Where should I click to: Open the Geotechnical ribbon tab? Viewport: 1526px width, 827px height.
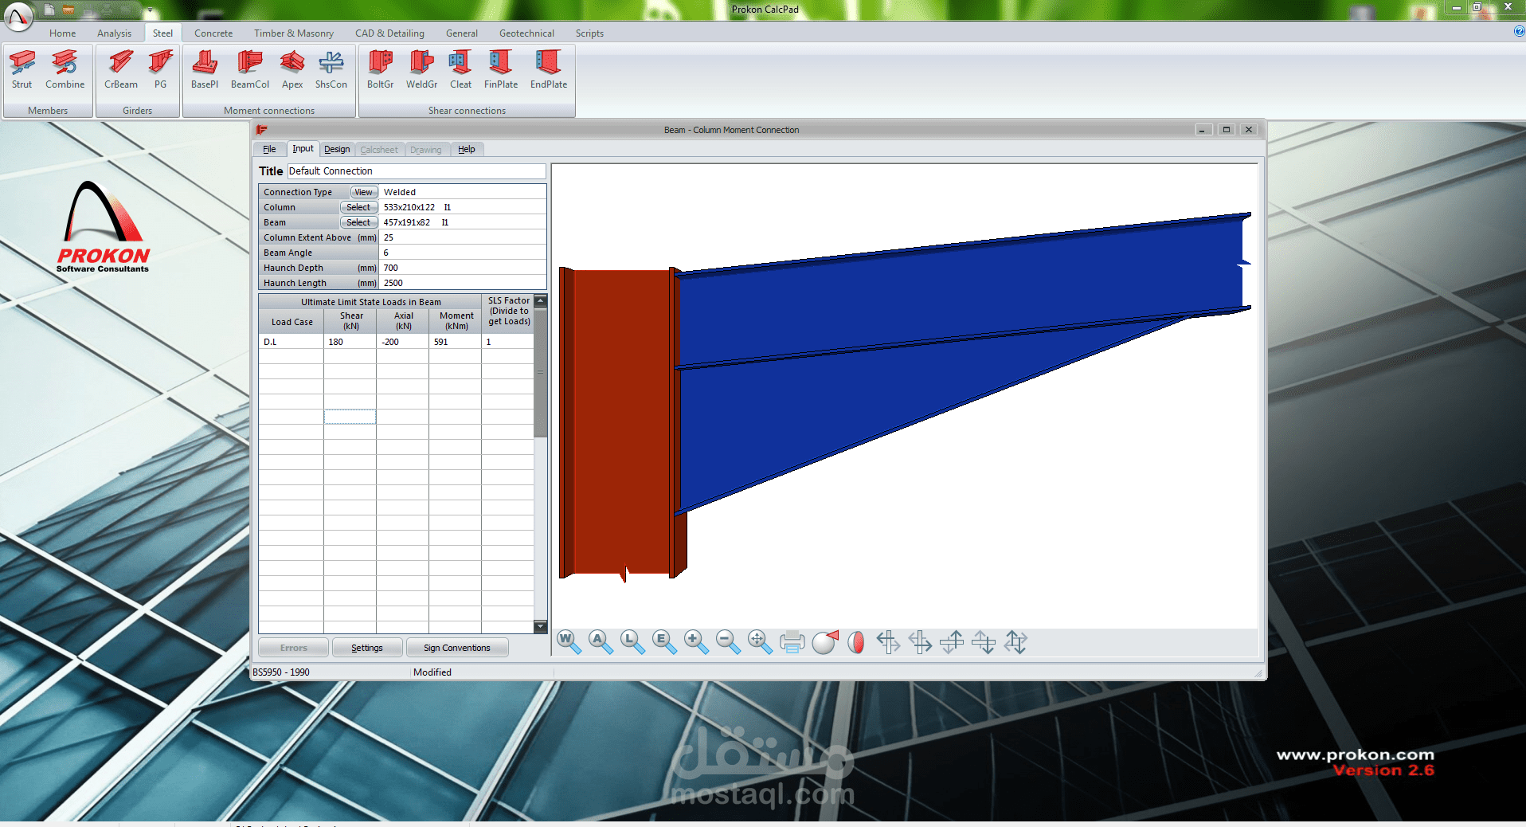pyautogui.click(x=526, y=33)
